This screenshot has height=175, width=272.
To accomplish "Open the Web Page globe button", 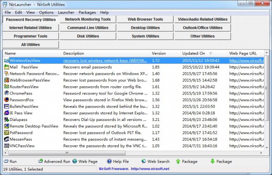I will coord(85,161).
